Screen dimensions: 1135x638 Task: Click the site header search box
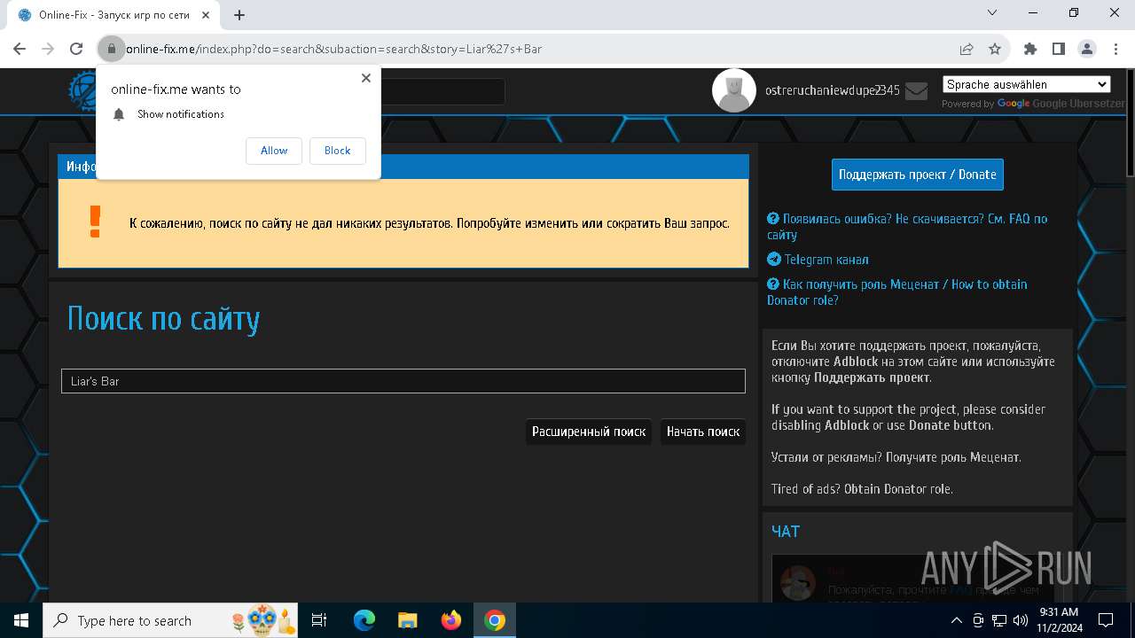coord(442,91)
